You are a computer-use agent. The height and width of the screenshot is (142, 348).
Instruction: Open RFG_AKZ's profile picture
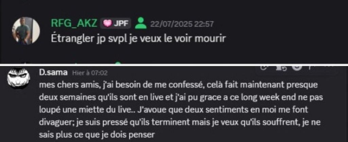point(26,31)
